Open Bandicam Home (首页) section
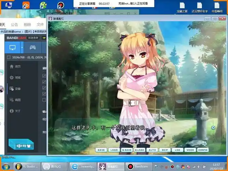The width and height of the screenshot is (228, 171). click(x=15, y=66)
